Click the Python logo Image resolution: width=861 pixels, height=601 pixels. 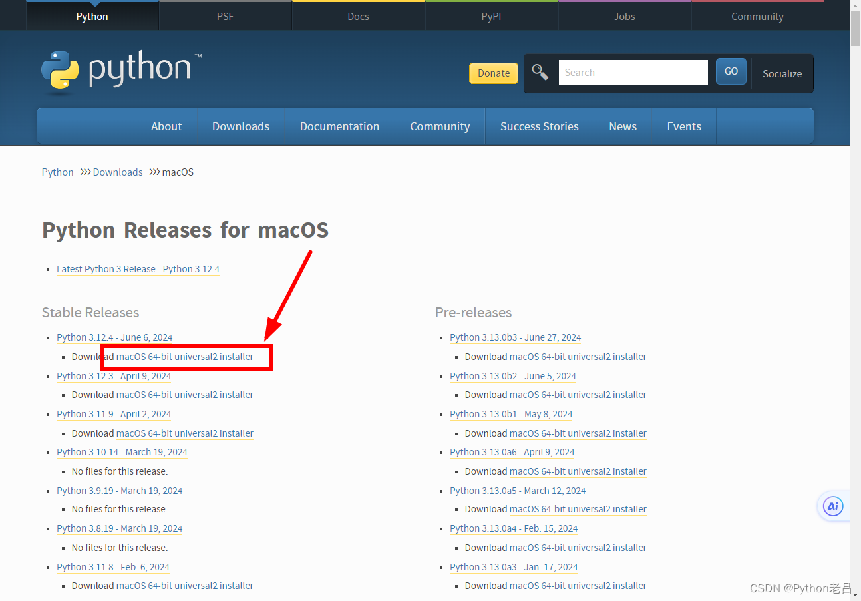click(121, 71)
